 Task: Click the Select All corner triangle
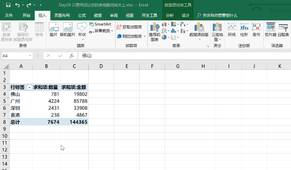(5, 66)
